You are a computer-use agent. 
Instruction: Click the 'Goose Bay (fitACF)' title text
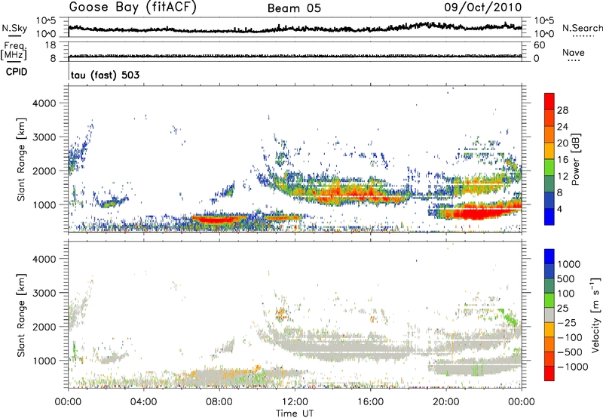tap(133, 8)
